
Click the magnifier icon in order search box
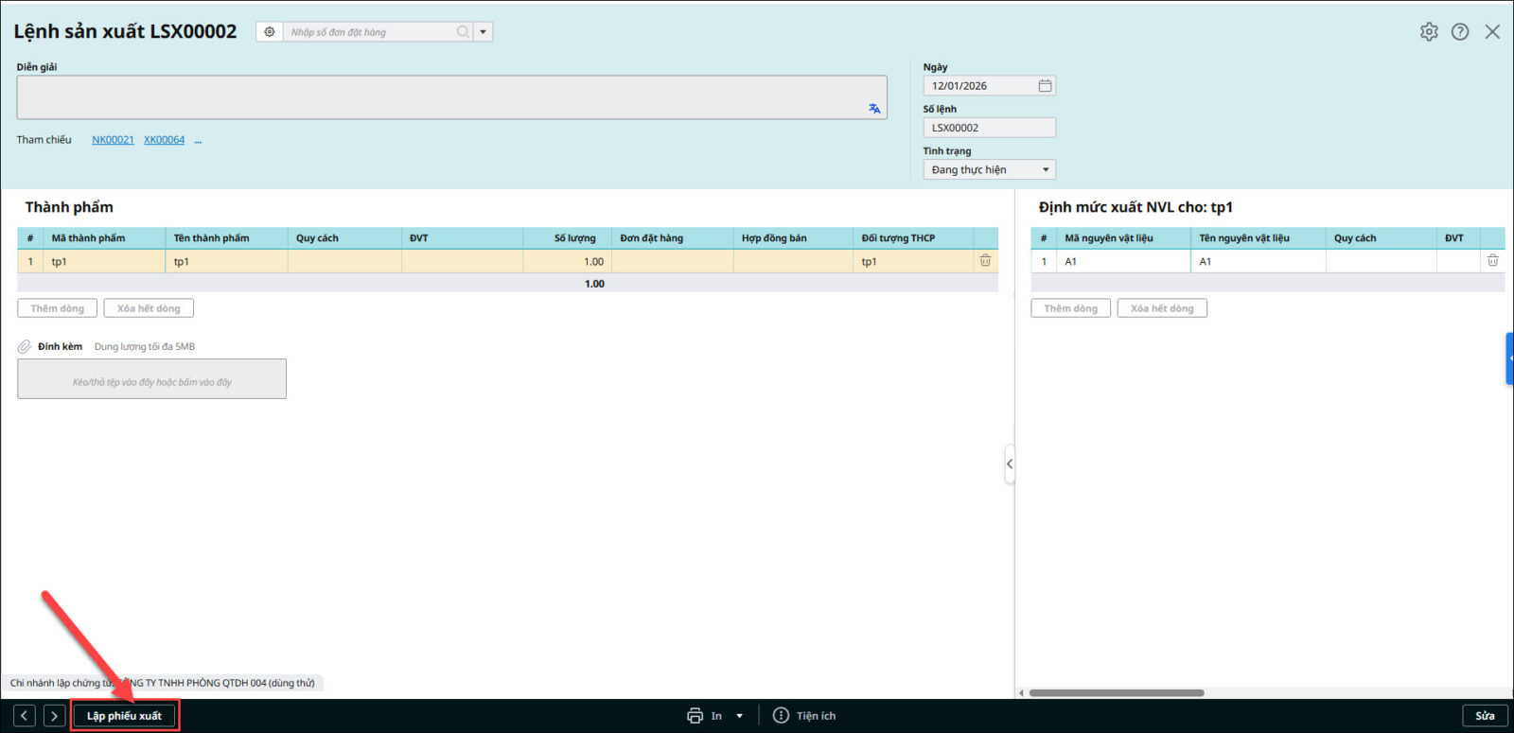pos(463,32)
